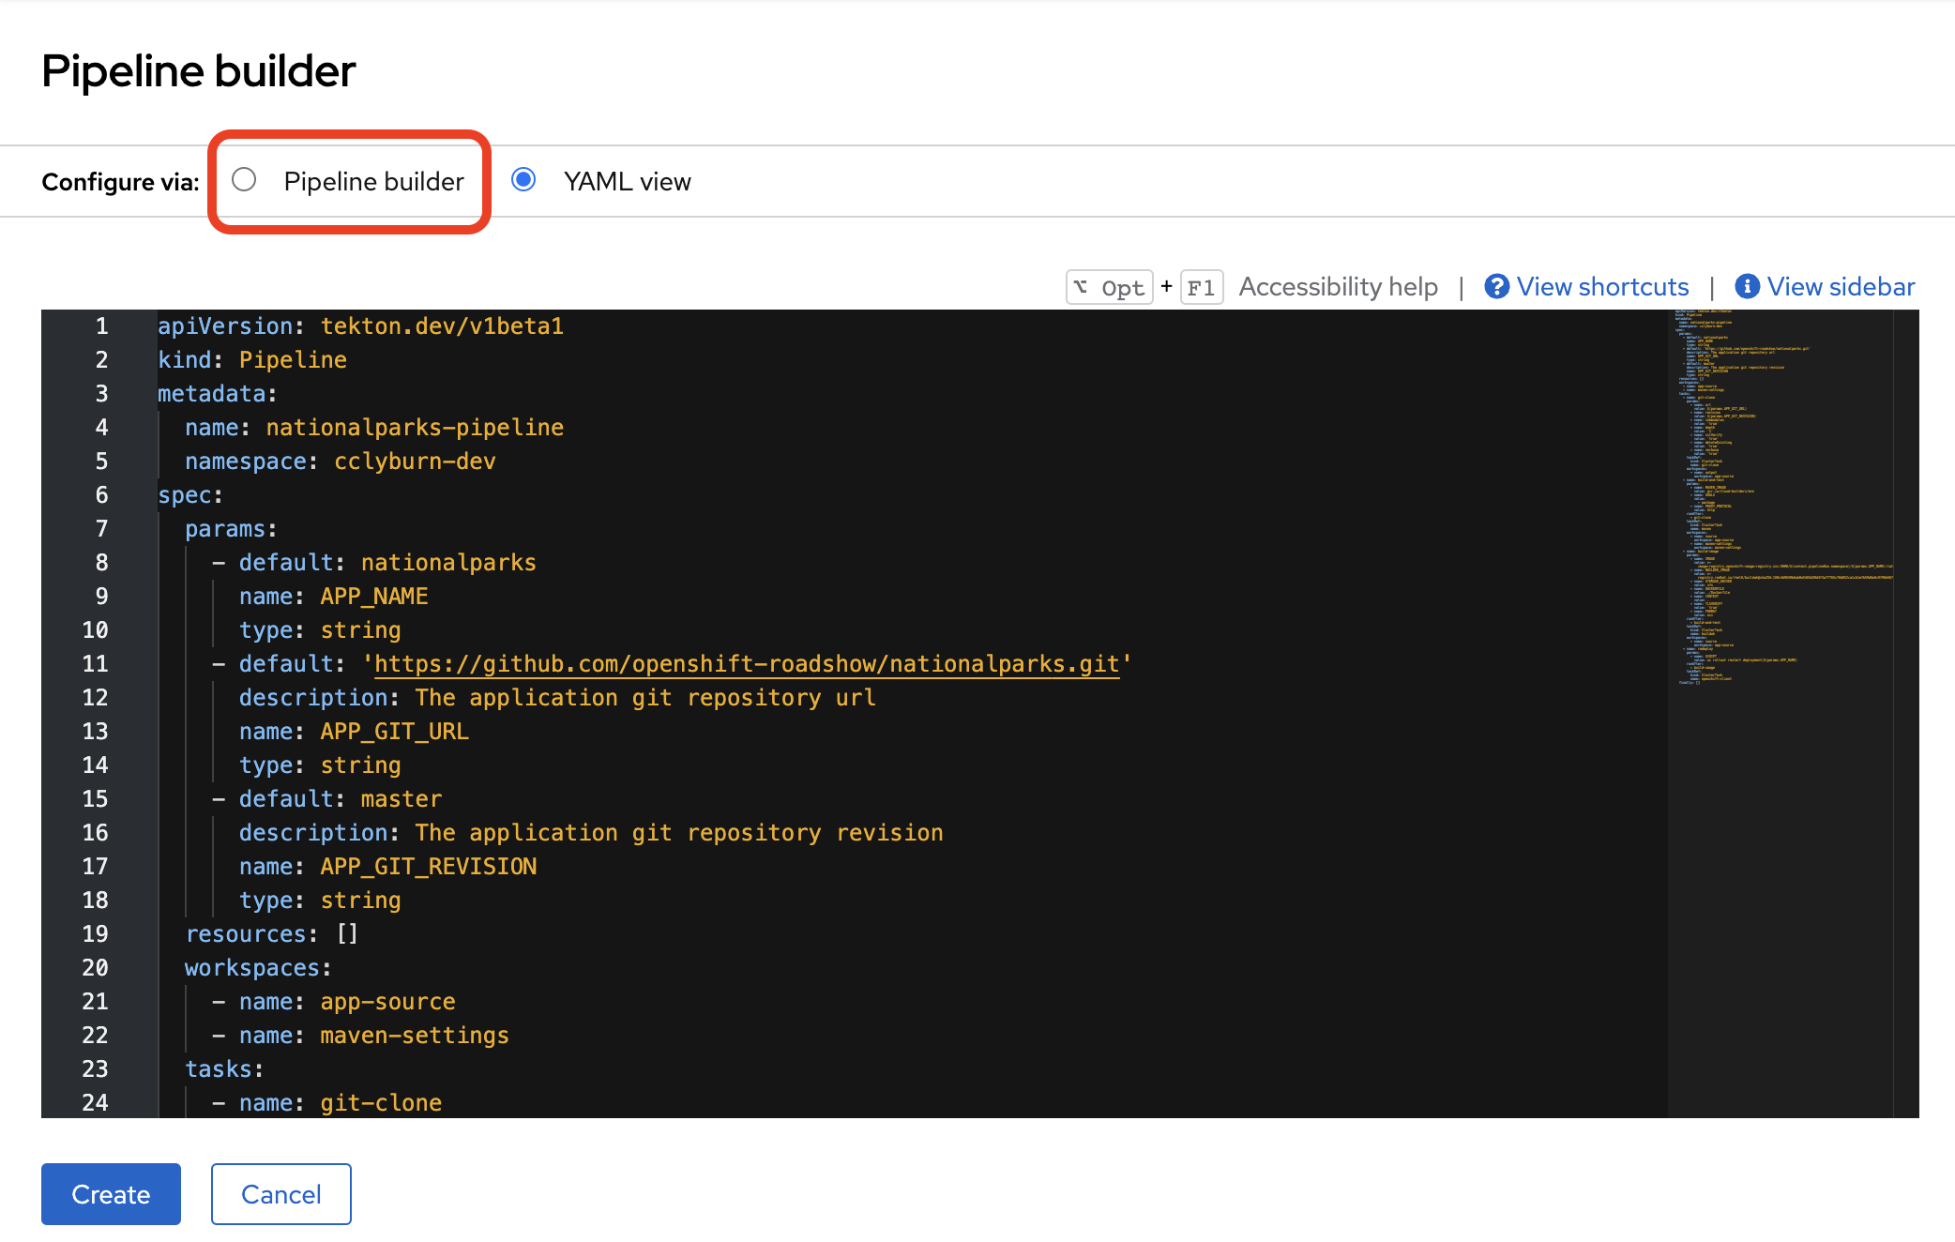Image resolution: width=1955 pixels, height=1242 pixels.
Task: Click 'name: APP_GIT_REVISION' line
Action: click(387, 867)
